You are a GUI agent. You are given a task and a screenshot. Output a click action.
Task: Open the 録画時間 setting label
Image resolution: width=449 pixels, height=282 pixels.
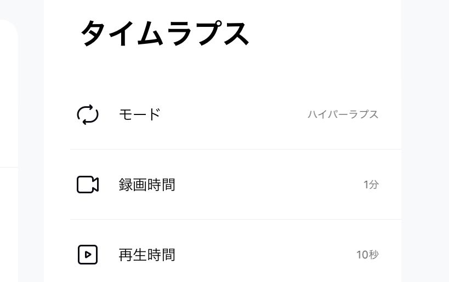coord(147,185)
